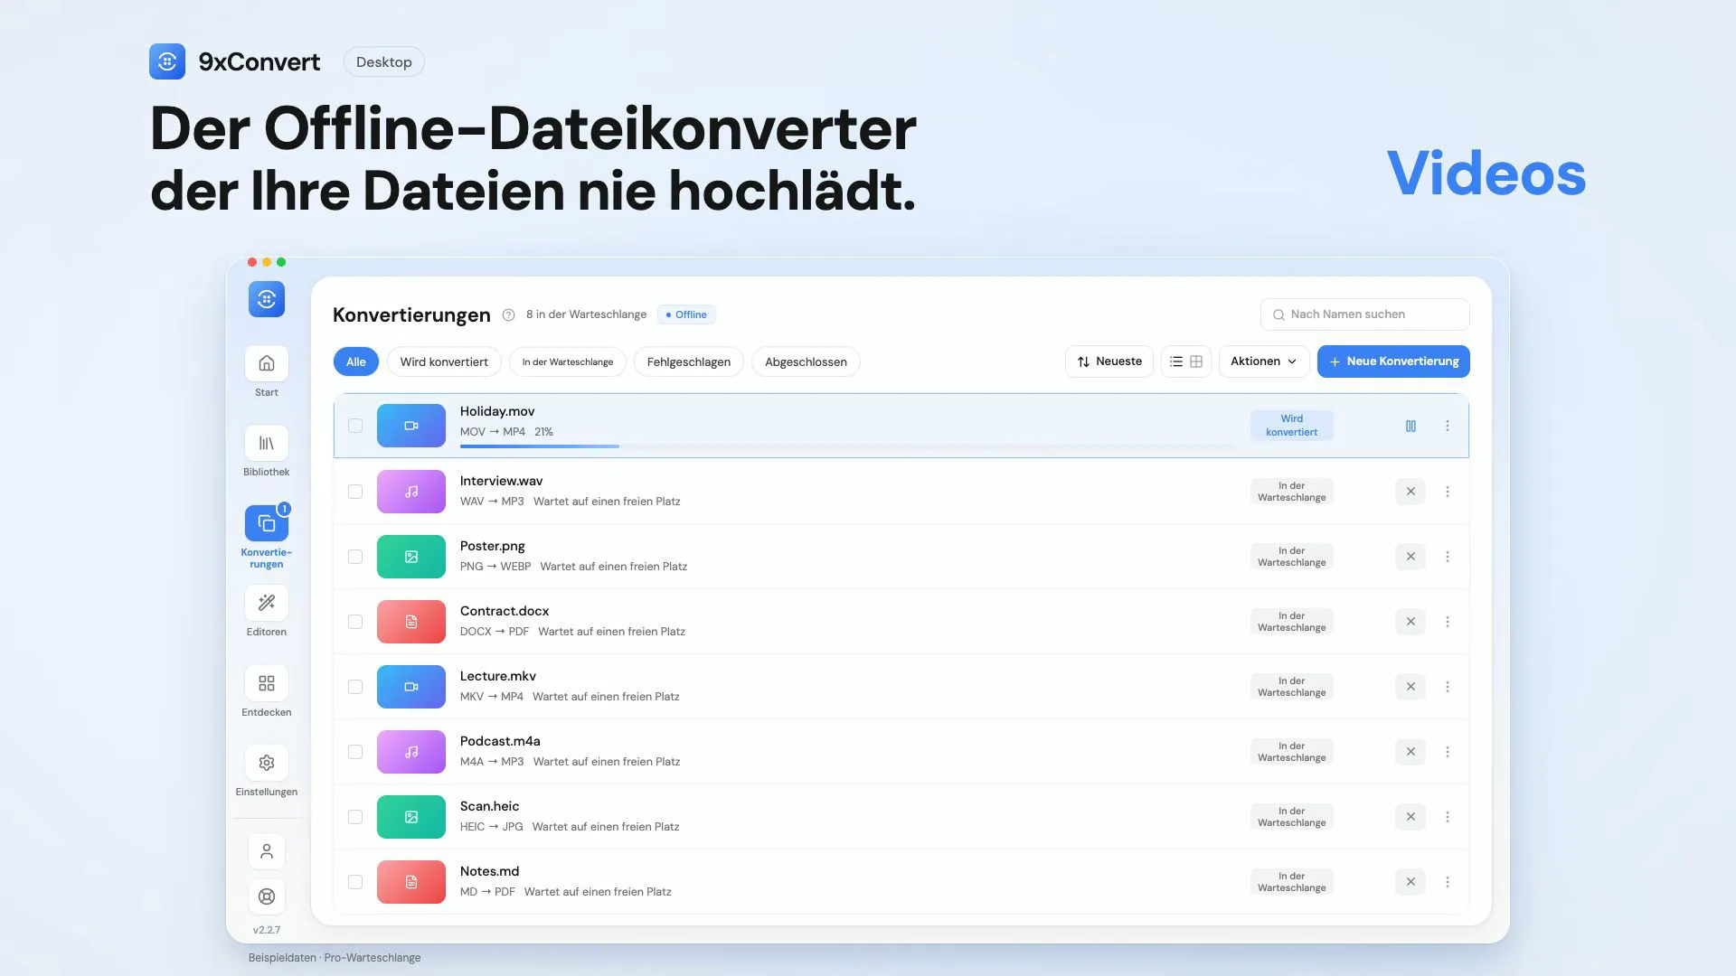
Task: Filter by Fehlgeschlagen
Action: (689, 361)
